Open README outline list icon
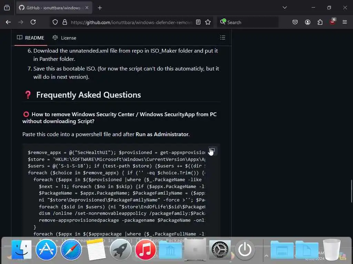 pos(223,38)
